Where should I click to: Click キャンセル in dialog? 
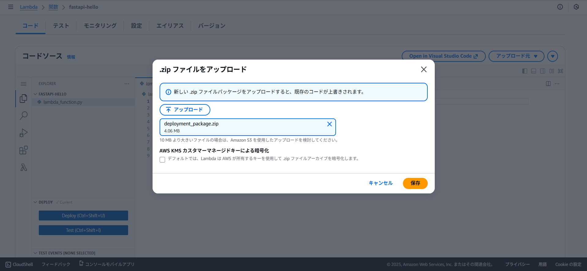[381, 183]
